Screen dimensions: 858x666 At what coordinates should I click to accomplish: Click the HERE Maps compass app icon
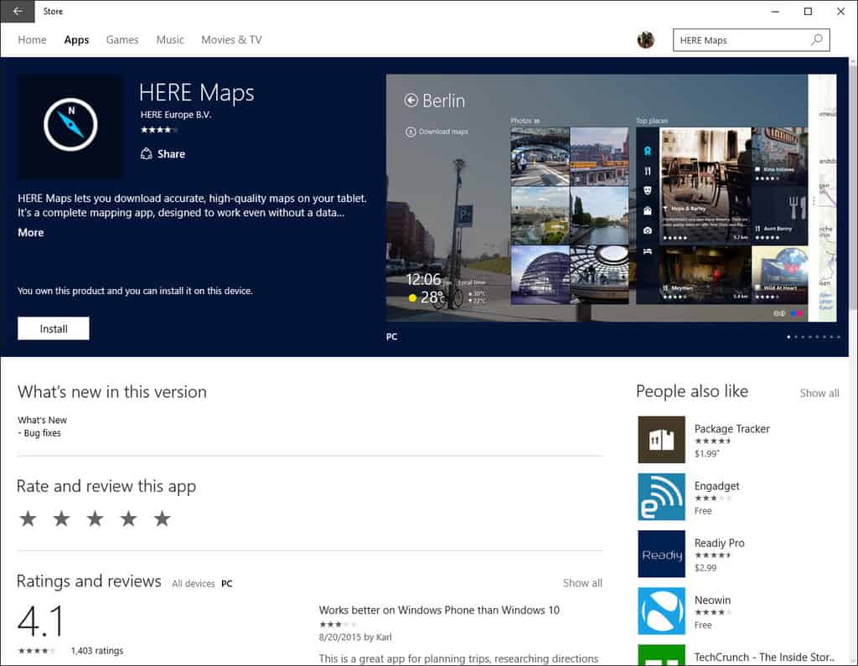click(70, 126)
